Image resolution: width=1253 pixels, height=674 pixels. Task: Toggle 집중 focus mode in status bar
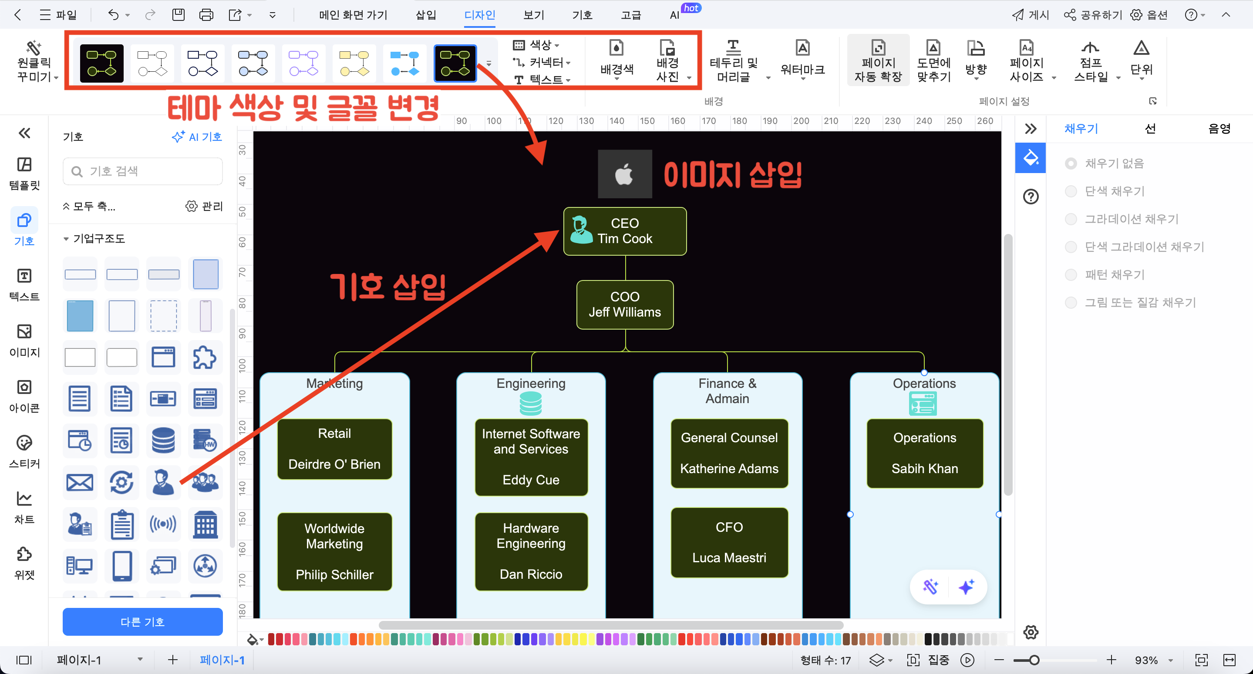928,660
